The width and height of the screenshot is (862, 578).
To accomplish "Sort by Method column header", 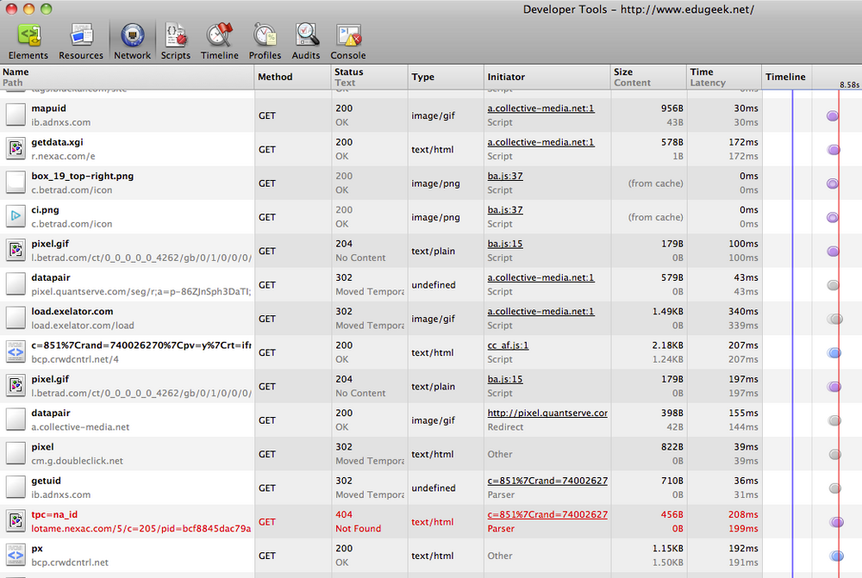I will point(293,77).
